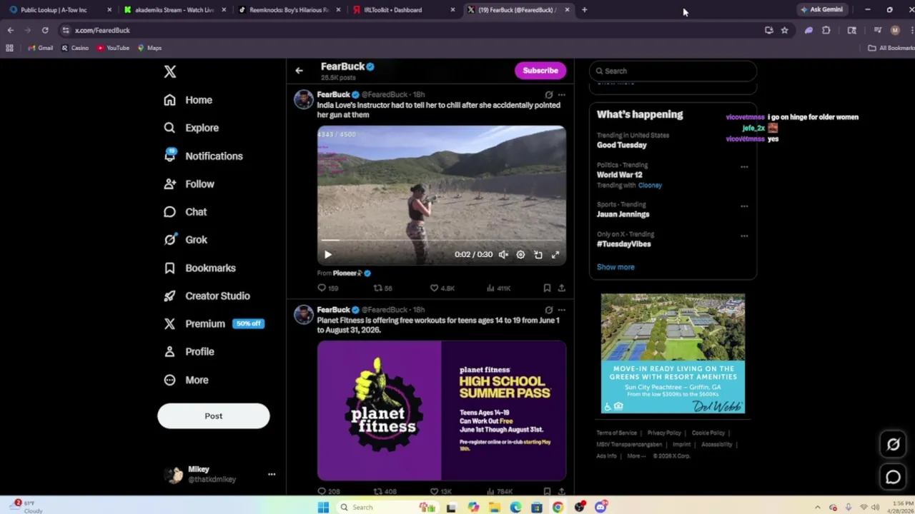The width and height of the screenshot is (915, 514).
Task: Open the More menu in sidebar
Action: coord(186,380)
